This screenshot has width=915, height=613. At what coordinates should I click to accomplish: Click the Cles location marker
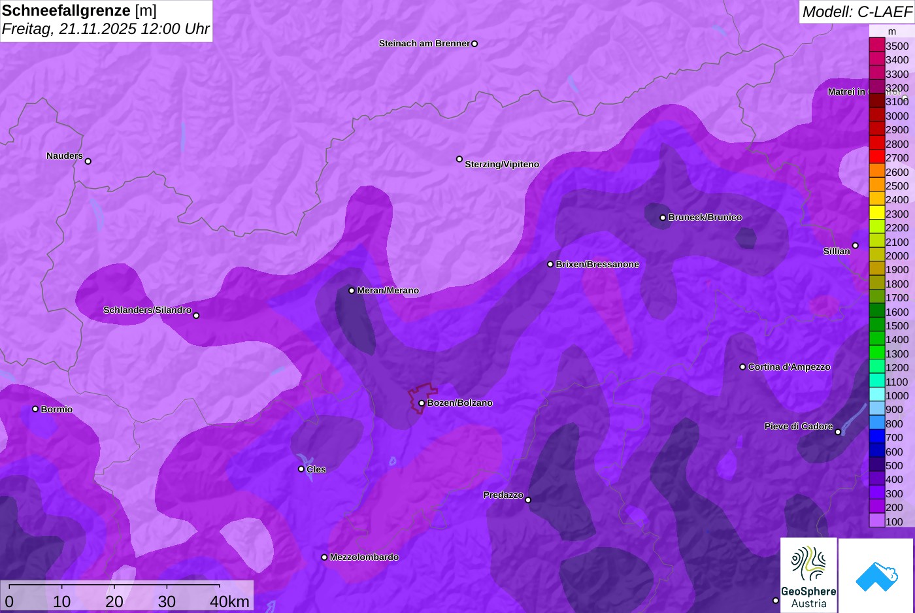(301, 469)
